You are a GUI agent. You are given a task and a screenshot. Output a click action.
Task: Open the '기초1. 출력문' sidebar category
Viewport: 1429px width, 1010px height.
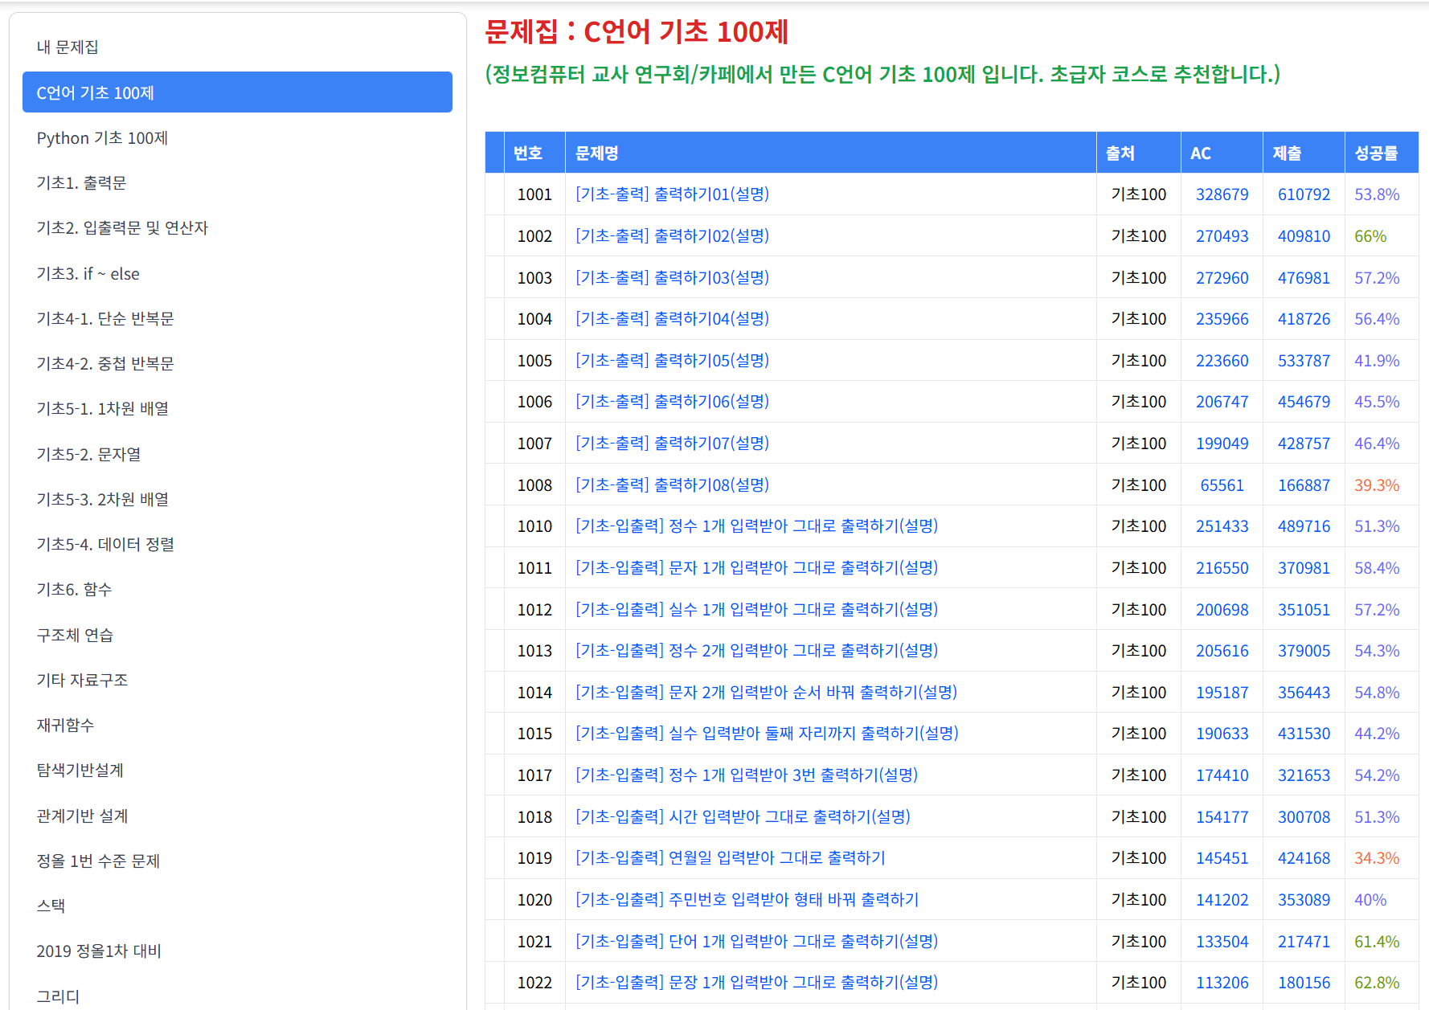point(81,183)
